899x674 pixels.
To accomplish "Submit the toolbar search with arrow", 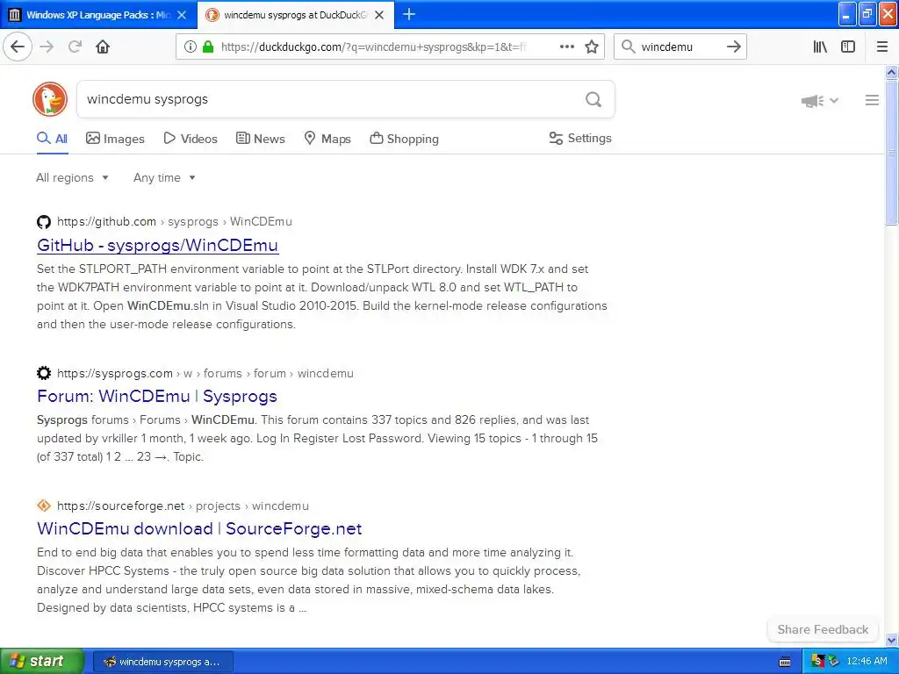I will [733, 47].
